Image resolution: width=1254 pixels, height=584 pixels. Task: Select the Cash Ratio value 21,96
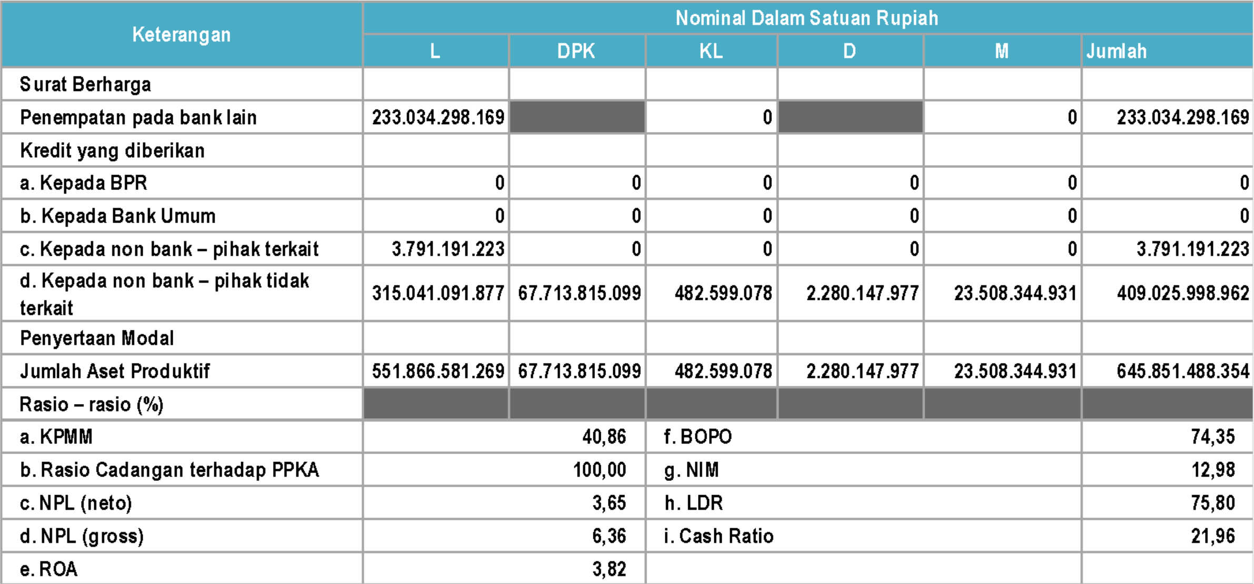tap(1212, 536)
